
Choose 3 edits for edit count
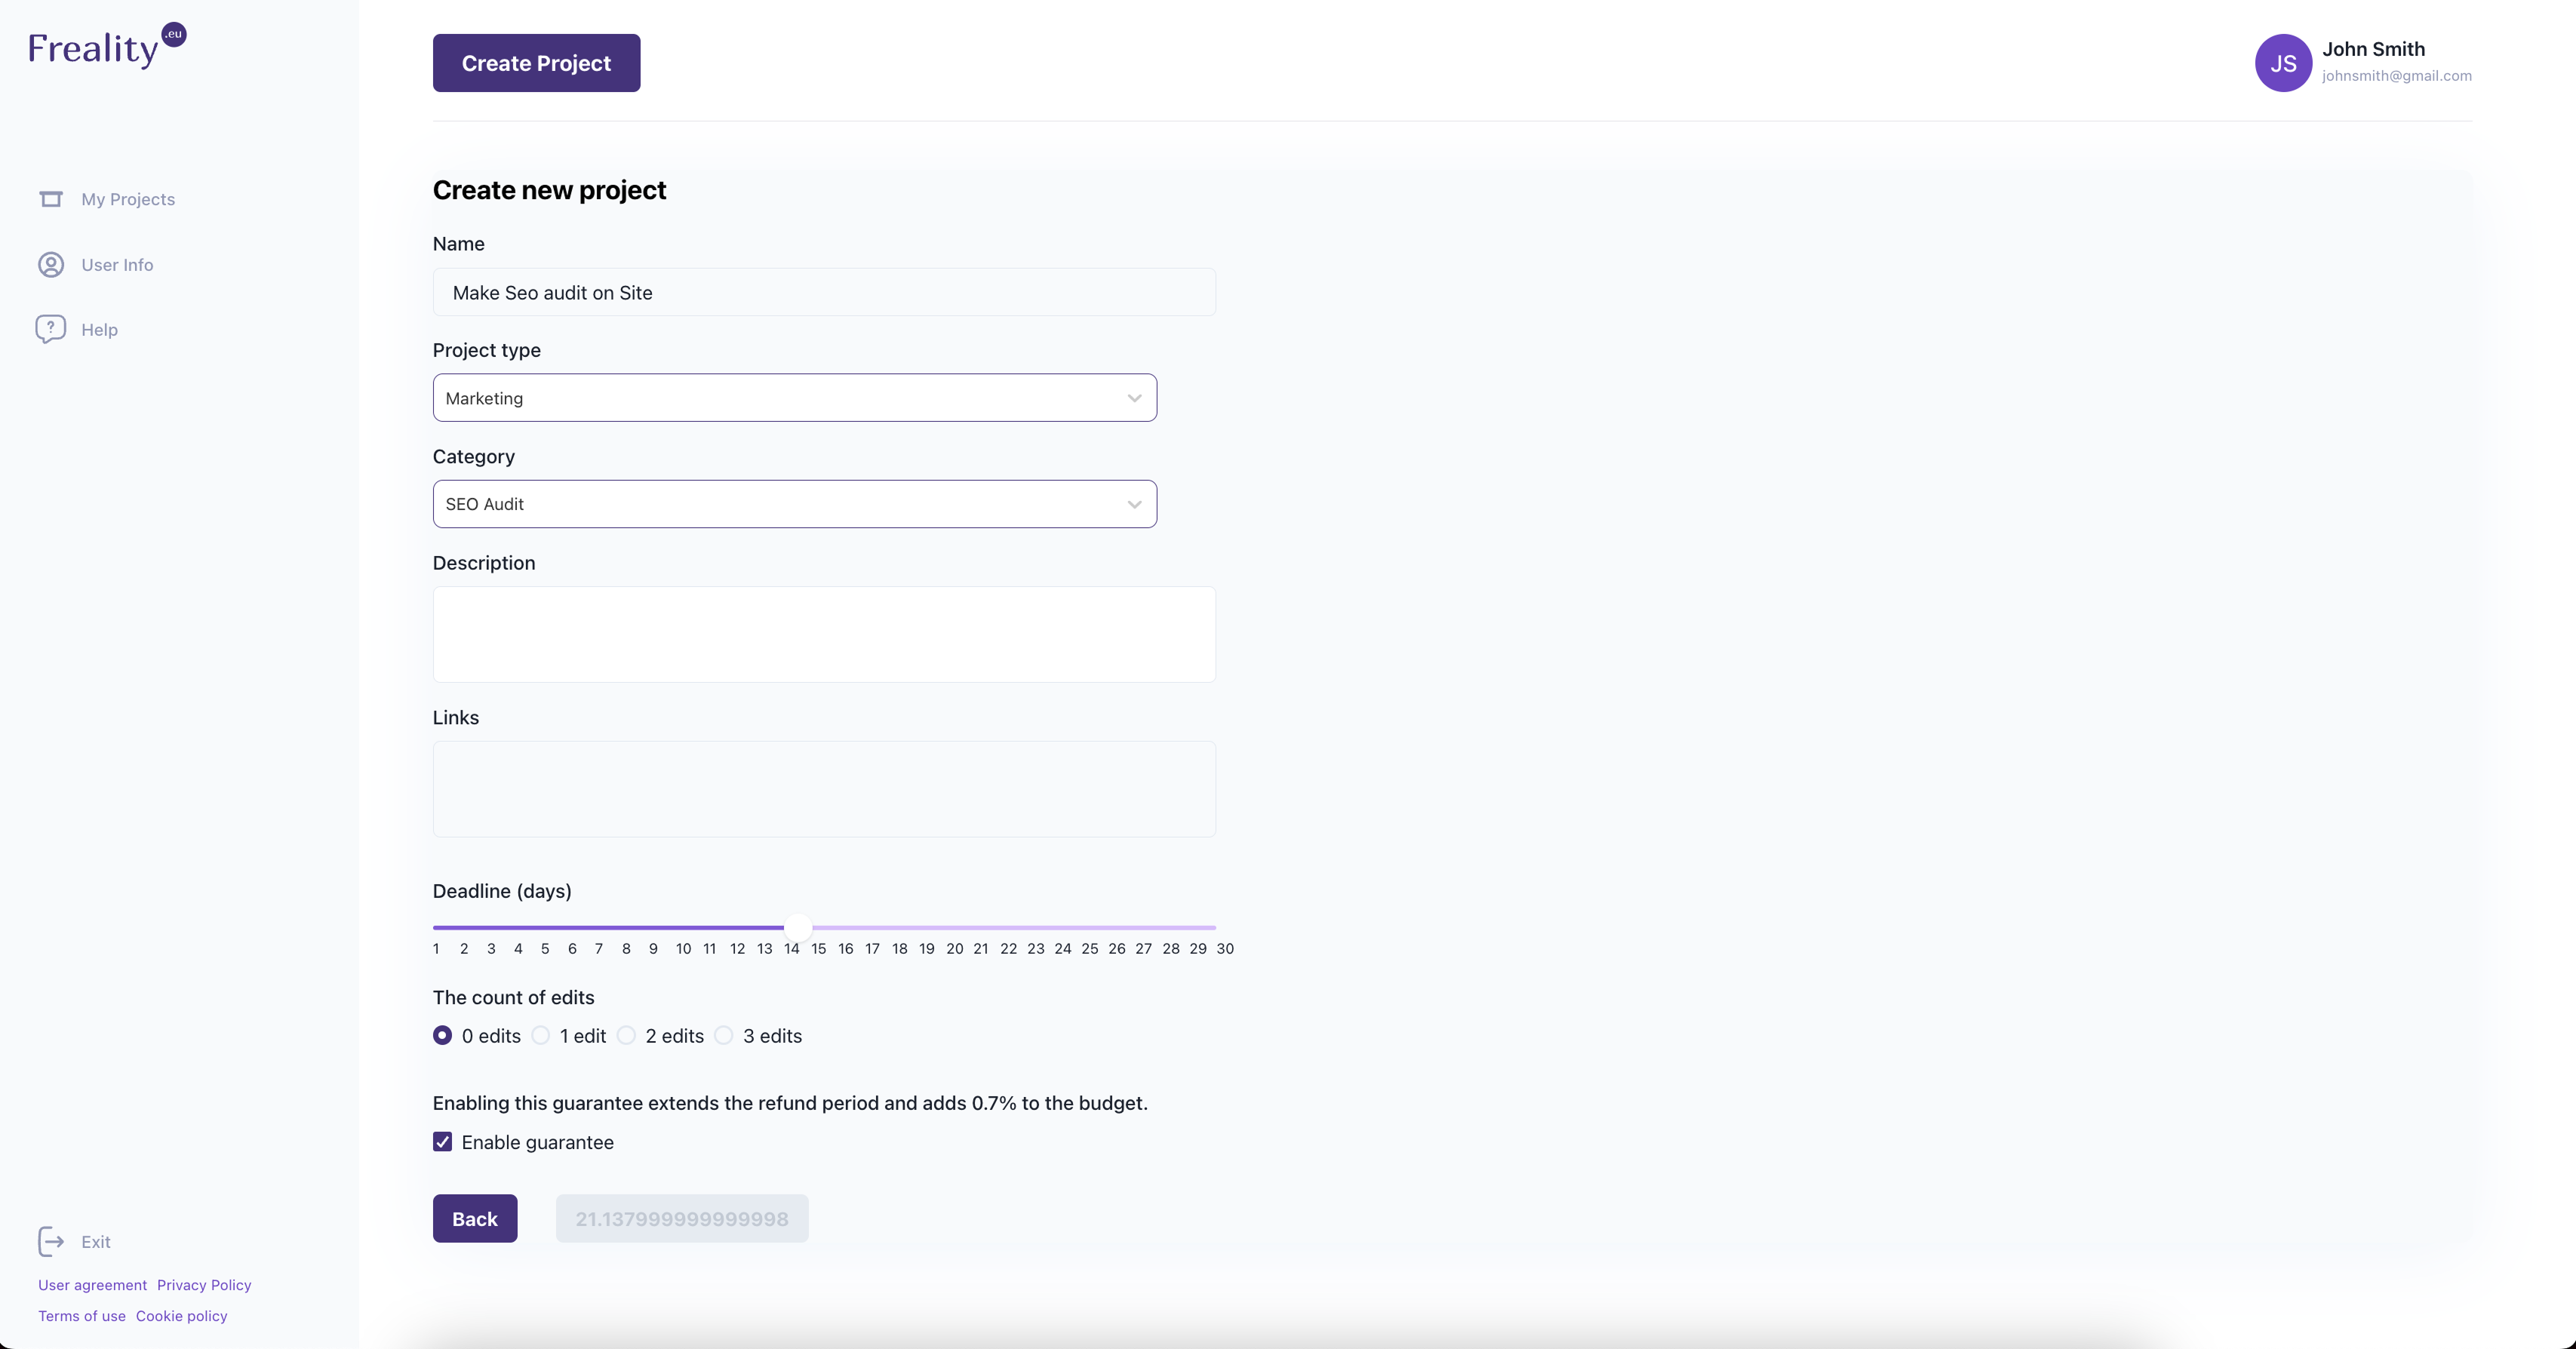pos(724,1036)
